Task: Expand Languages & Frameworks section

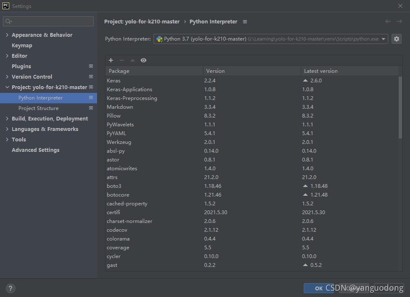Action: 7,129
